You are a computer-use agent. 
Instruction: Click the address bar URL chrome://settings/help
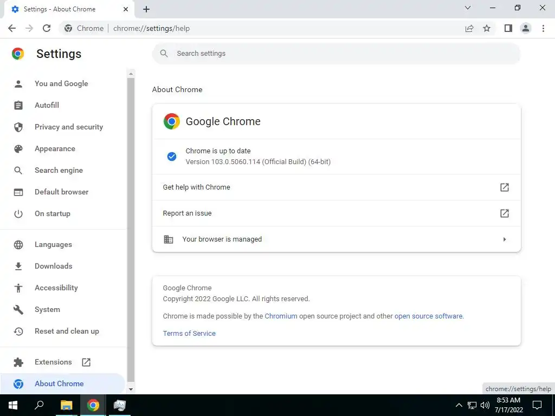[152, 28]
